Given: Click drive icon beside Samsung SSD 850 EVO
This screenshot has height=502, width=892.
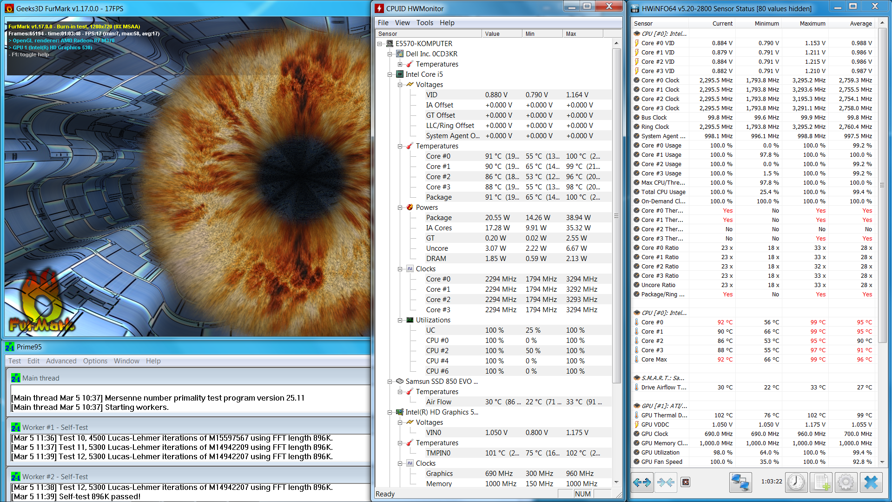Looking at the screenshot, I should [x=400, y=382].
